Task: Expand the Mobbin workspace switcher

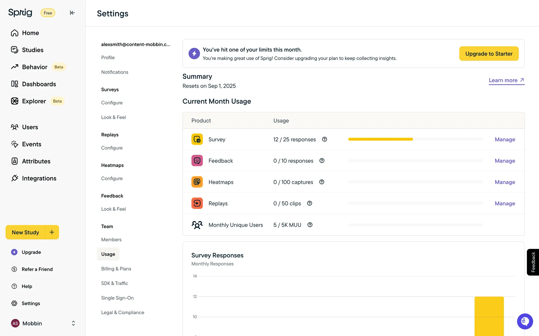Action: pyautogui.click(x=73, y=323)
